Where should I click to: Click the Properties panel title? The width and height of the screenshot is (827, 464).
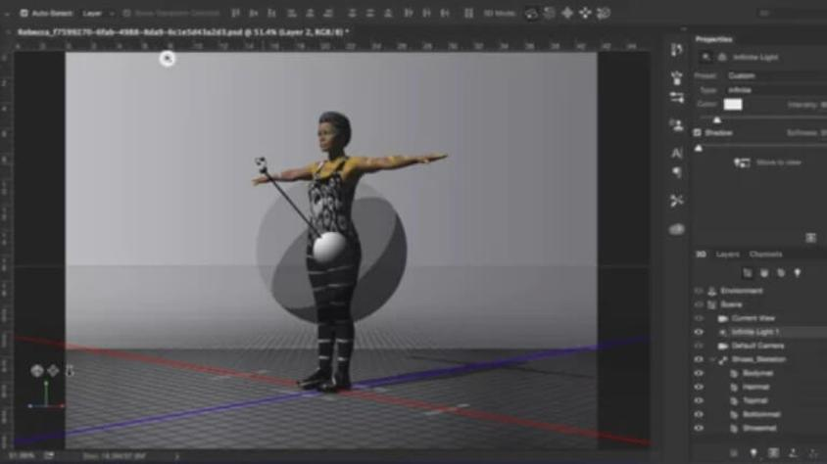(713, 39)
